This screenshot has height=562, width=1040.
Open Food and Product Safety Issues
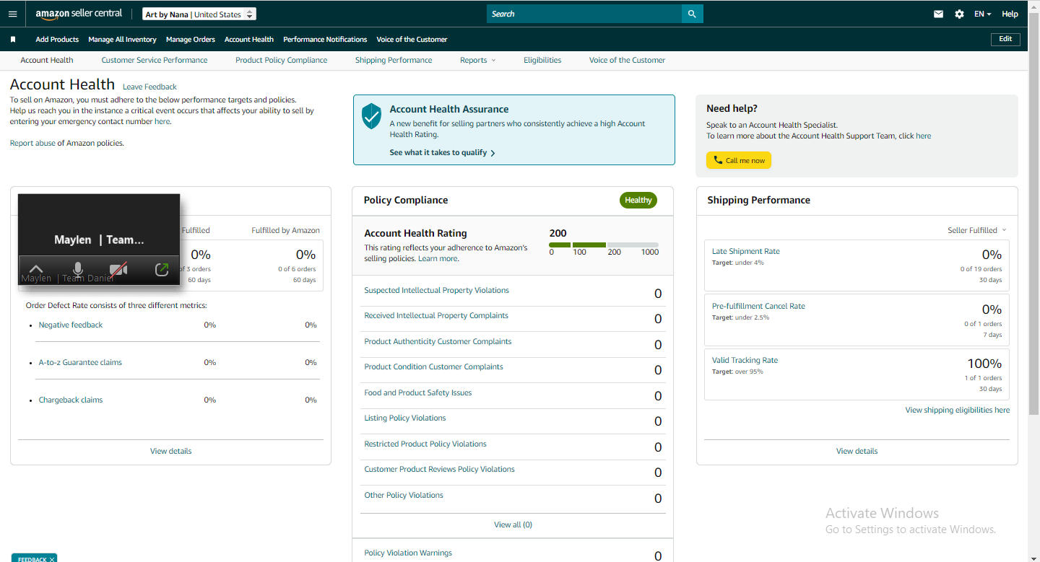pos(417,392)
